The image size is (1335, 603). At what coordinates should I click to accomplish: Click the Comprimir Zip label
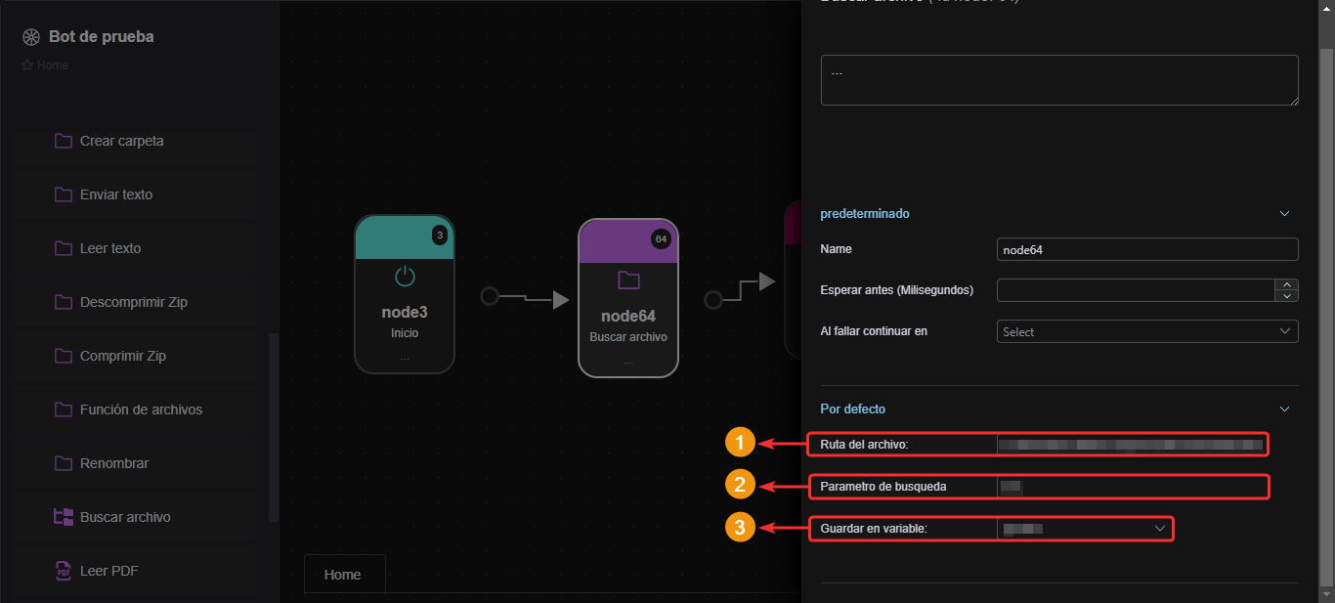[x=123, y=356]
